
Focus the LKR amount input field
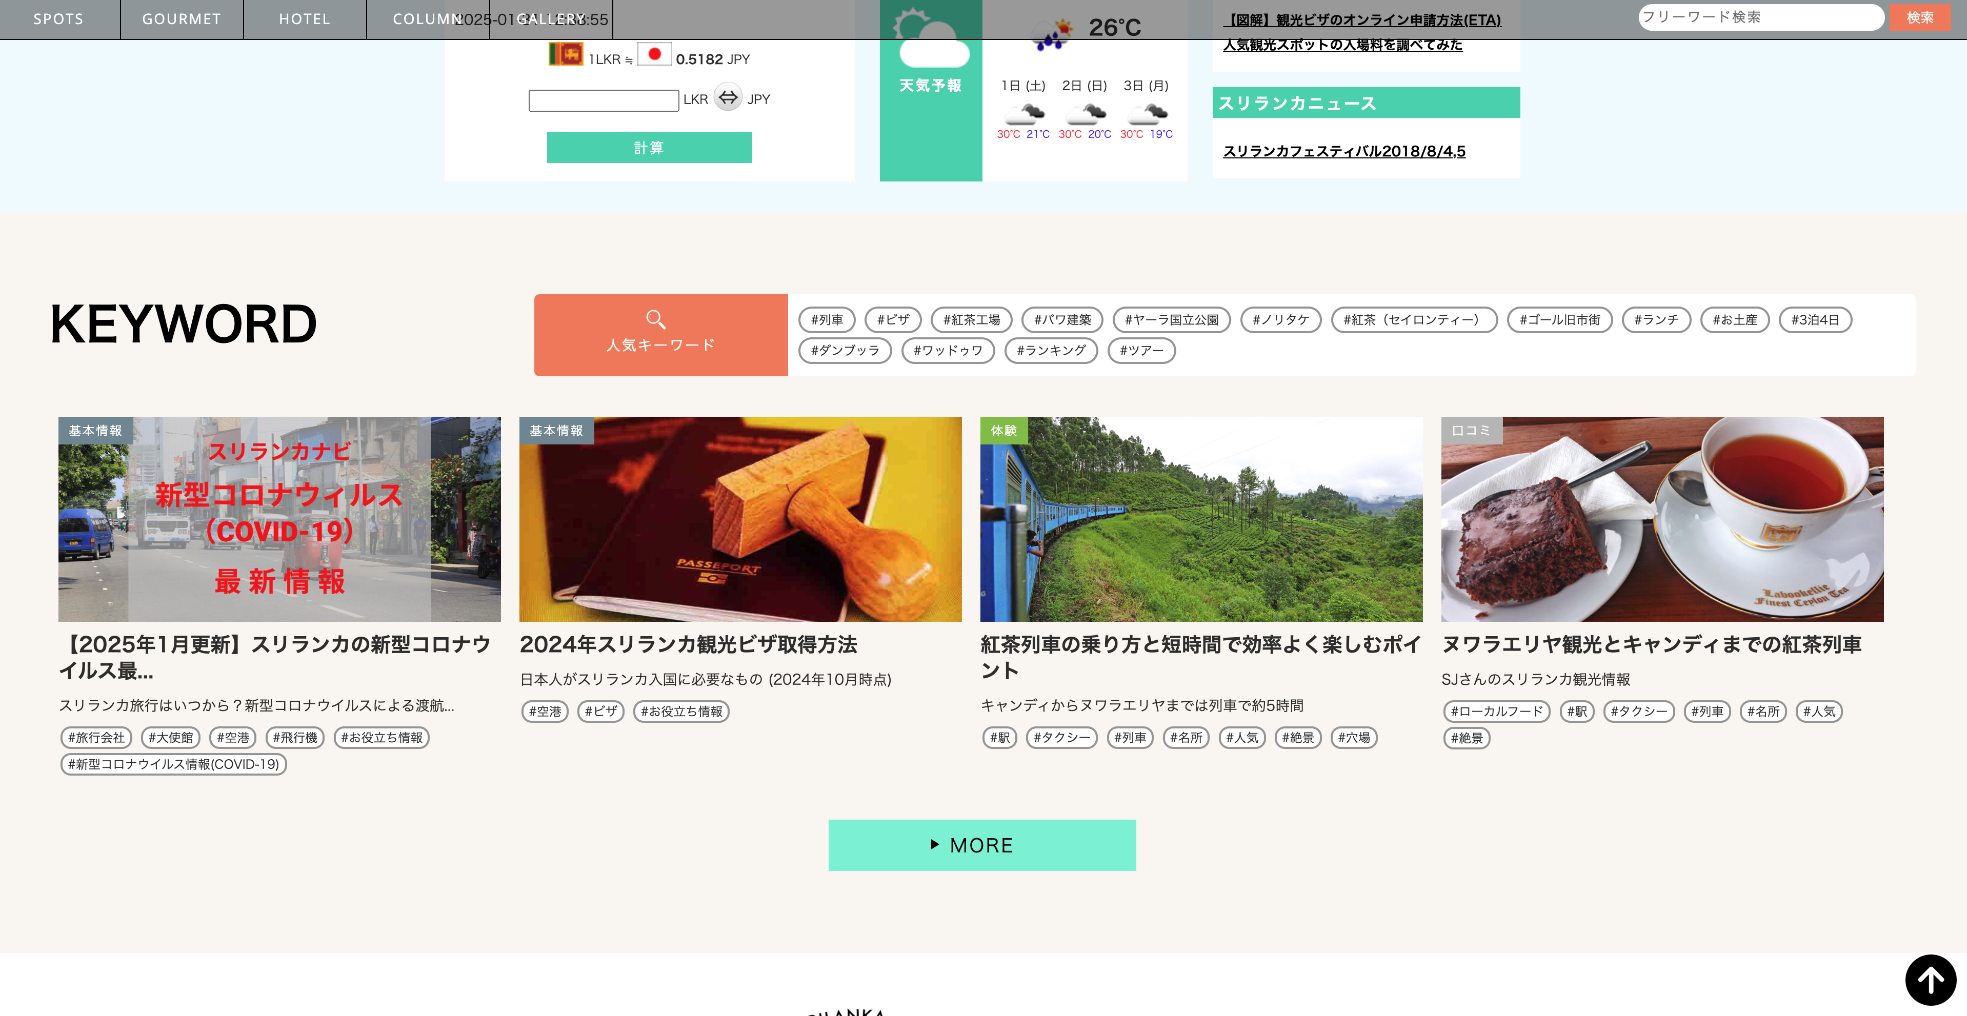click(603, 100)
